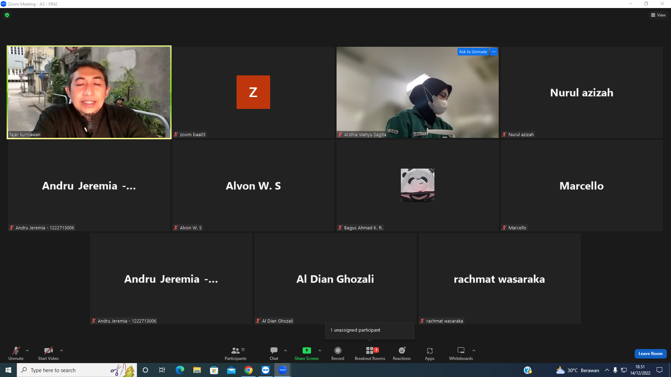
Task: Open Mail app from taskbar
Action: click(231, 370)
